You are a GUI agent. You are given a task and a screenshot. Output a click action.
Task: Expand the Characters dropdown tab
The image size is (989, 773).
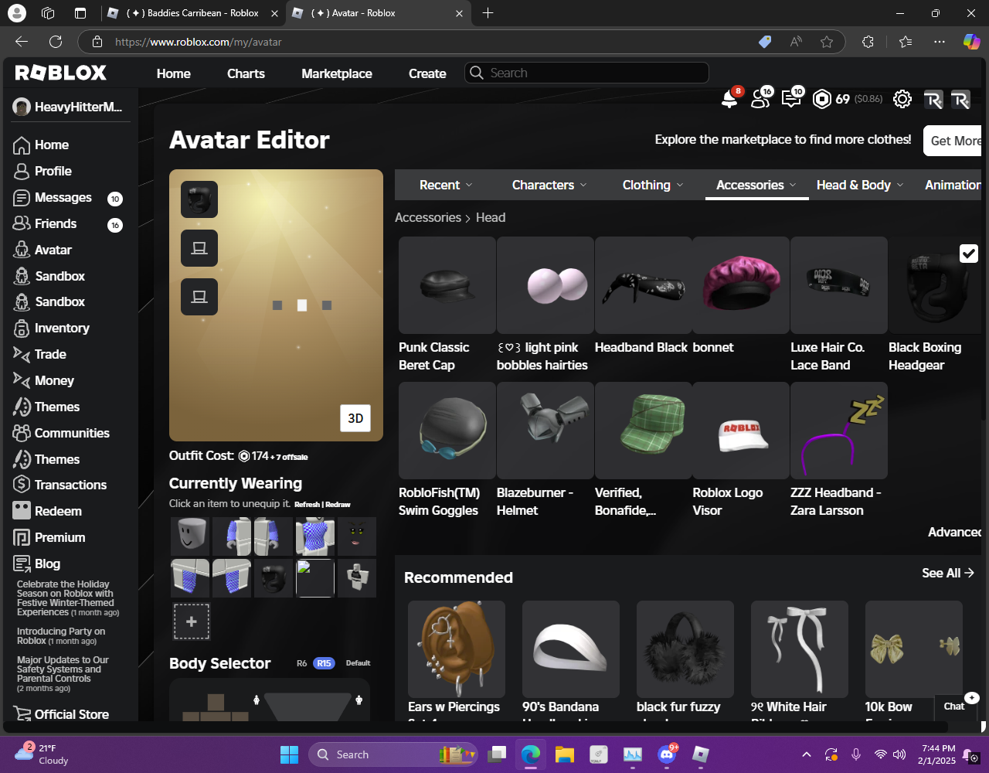(x=549, y=185)
